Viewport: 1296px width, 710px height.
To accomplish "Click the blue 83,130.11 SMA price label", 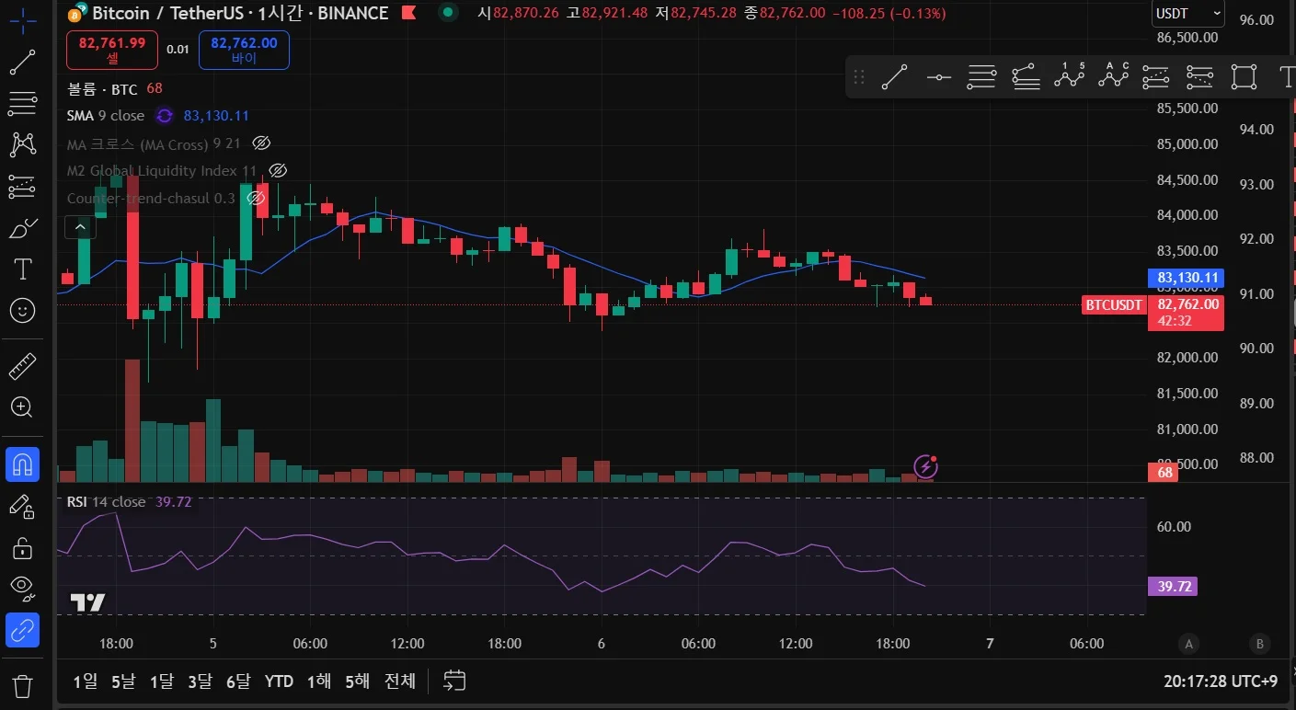I will pyautogui.click(x=1187, y=278).
